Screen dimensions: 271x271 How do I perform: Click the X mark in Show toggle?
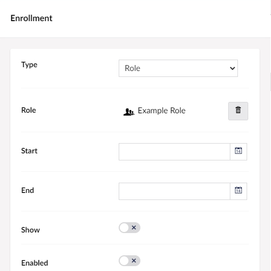134,228
